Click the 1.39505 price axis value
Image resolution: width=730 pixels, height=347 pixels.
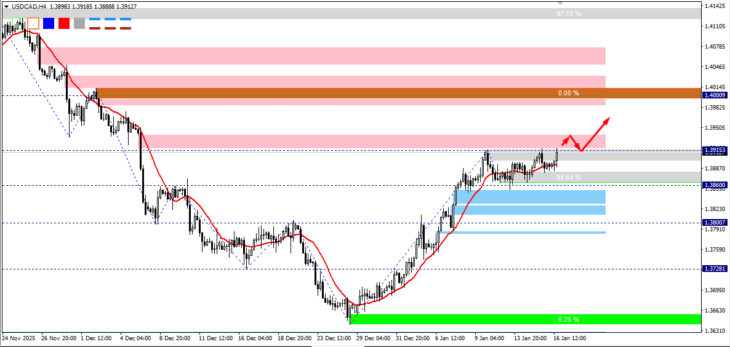coord(716,127)
